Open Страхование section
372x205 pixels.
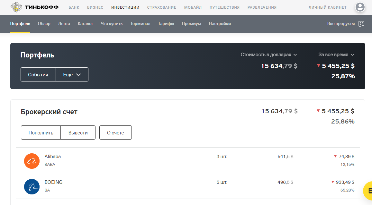(x=161, y=7)
